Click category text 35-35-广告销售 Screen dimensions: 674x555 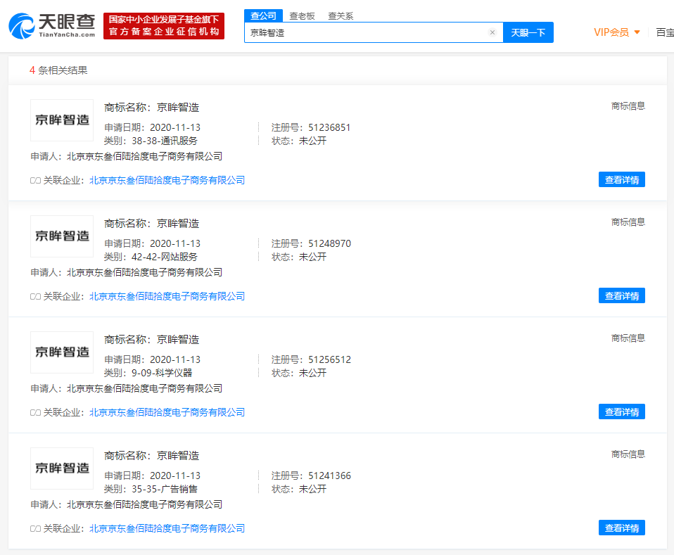click(x=165, y=489)
